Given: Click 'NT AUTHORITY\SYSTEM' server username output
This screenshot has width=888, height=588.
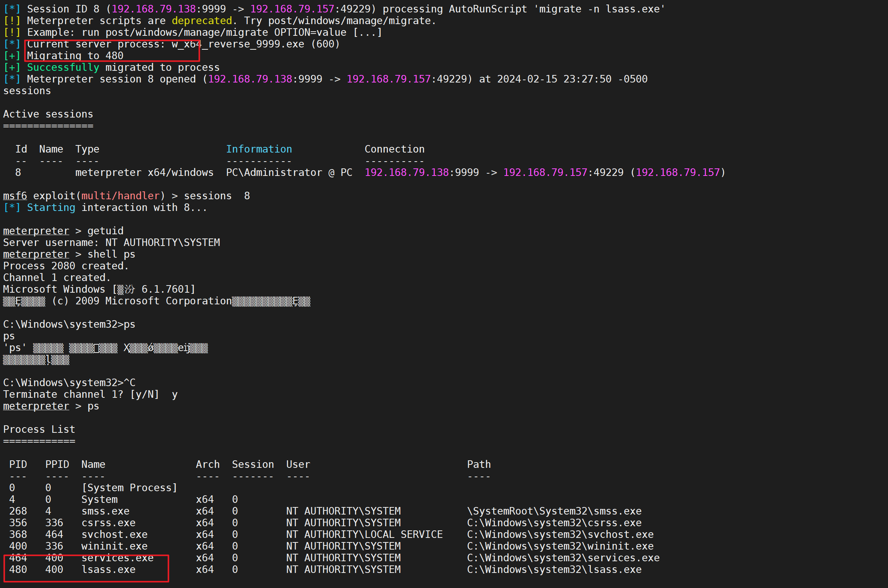Looking at the screenshot, I should [x=163, y=243].
